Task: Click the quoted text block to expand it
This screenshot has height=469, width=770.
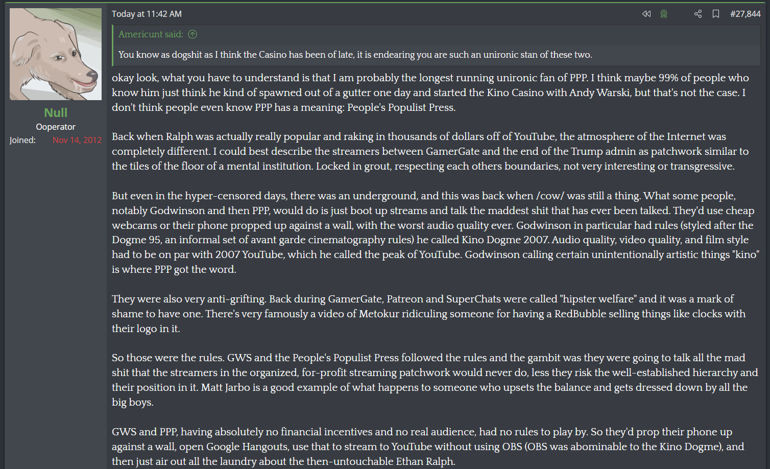Action: click(355, 55)
